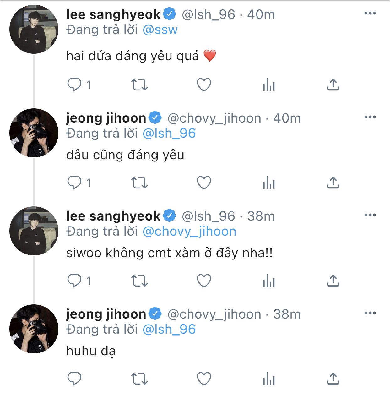Open jeong jihoon display name on second tweet

(x=106, y=118)
